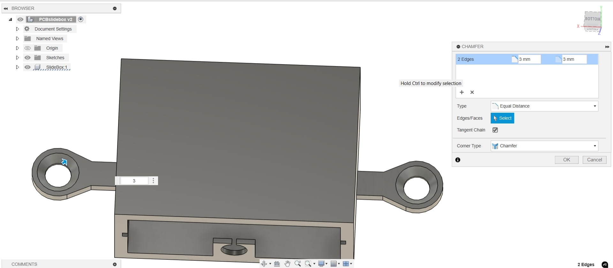Hide the SlideBox:1 component eye icon
Screen dimensions: 613x268
coord(27,67)
